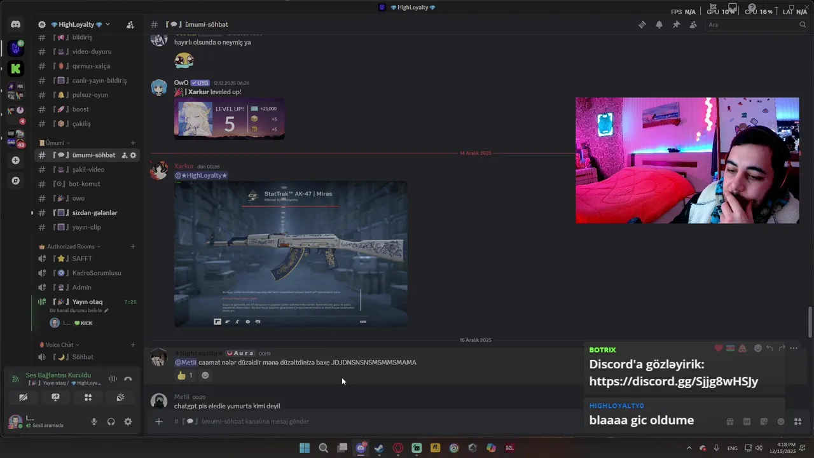Invite icon on ümumi-söhbət channel
Viewport: 814px width, 458px height.
click(125, 155)
